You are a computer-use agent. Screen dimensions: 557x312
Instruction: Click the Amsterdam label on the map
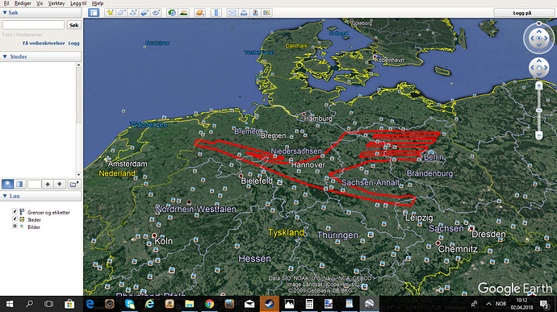point(128,164)
